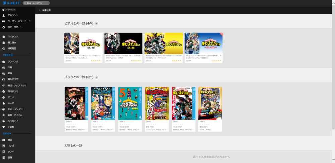This screenshot has width=335, height=163.
Task: Click the 海外ドラマ TV icon
Action: [x=4, y=79]
